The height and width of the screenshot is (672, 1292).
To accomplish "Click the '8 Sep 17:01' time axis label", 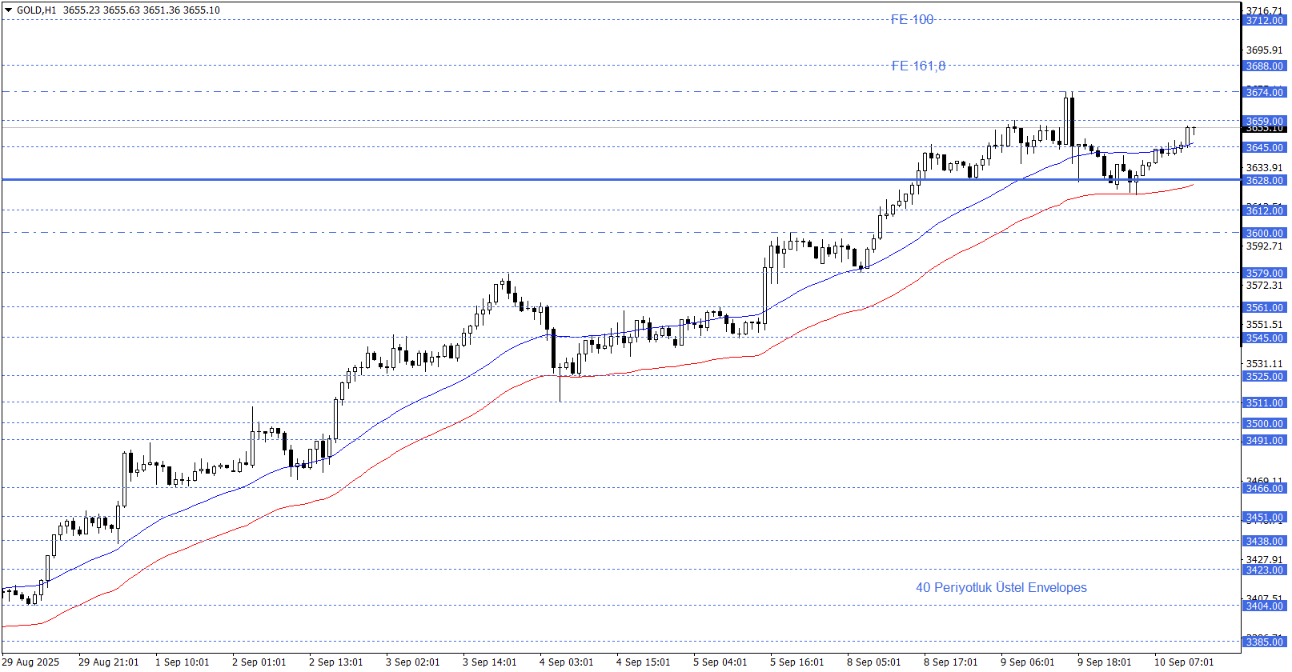I will [951, 662].
